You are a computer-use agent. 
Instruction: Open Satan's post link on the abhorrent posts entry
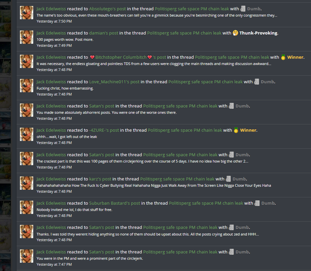[x=102, y=106]
